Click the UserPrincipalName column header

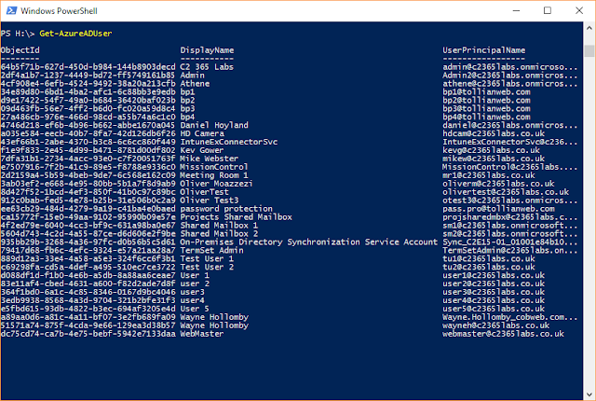click(x=484, y=50)
